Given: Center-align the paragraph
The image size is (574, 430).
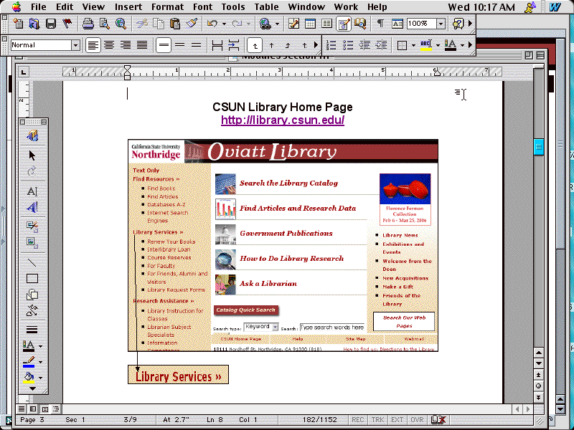Looking at the screenshot, I should pyautogui.click(x=109, y=45).
